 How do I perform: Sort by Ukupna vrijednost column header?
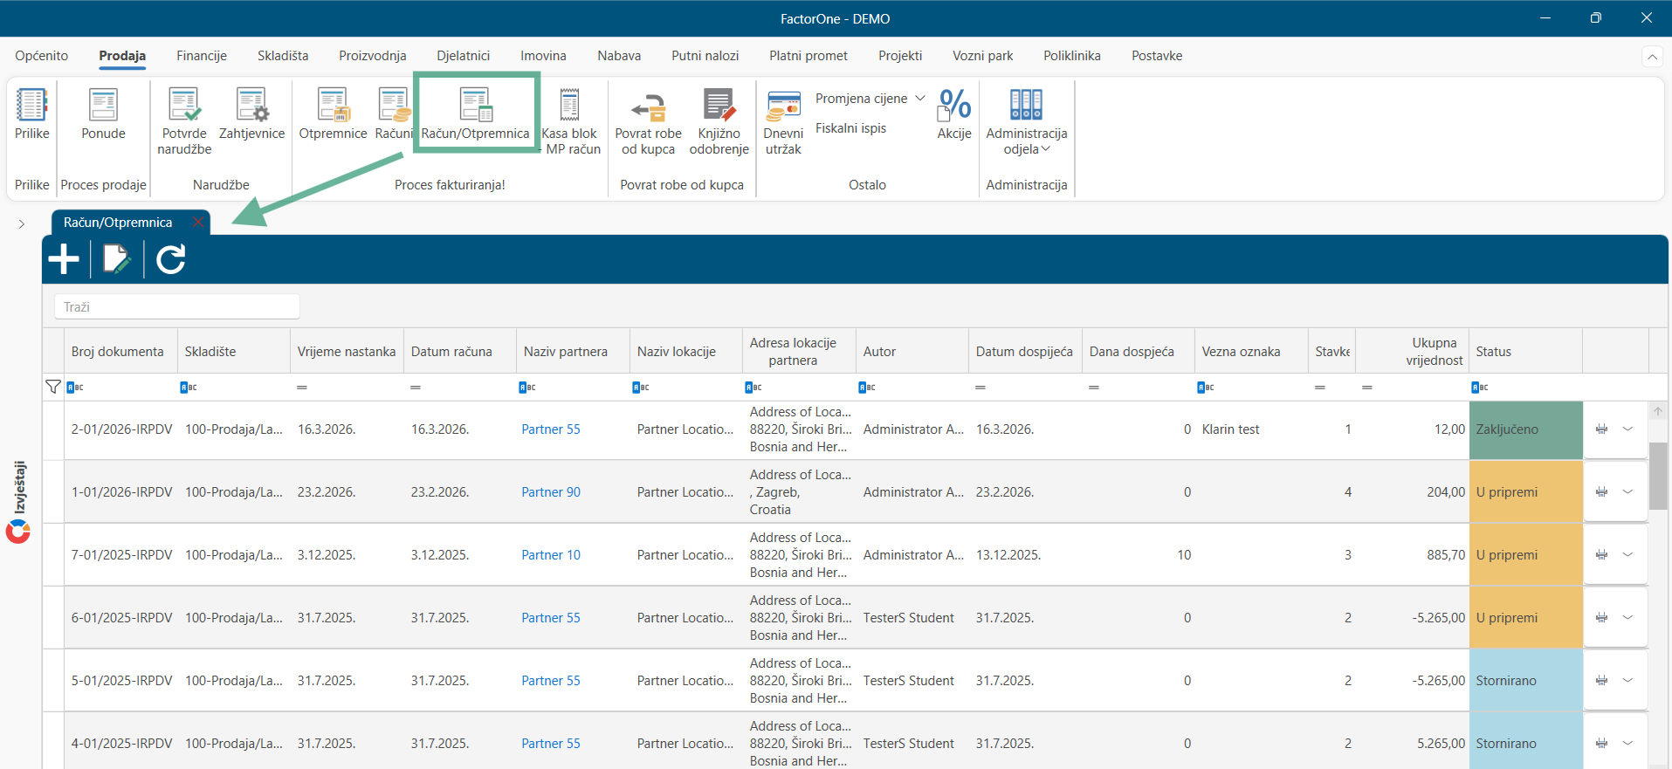point(1413,352)
